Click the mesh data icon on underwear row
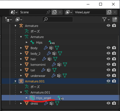120x111 pixels. pyautogui.click(x=65, y=75)
